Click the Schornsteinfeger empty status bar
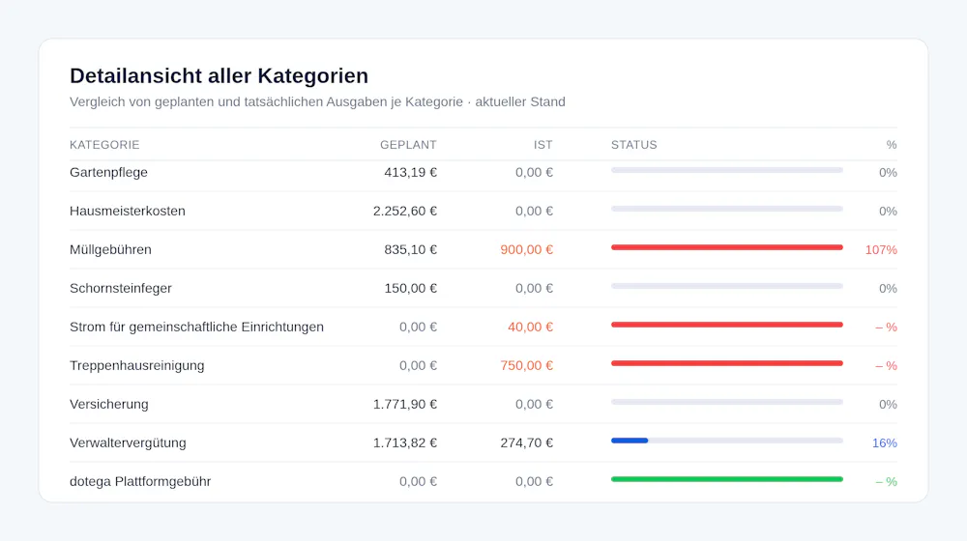The height and width of the screenshot is (541, 967). [726, 286]
